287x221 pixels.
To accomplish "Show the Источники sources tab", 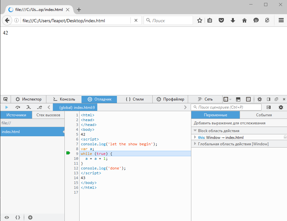I will point(16,115).
